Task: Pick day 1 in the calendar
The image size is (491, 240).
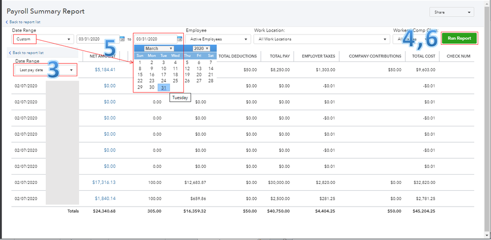Action: pyautogui.click(x=140, y=62)
